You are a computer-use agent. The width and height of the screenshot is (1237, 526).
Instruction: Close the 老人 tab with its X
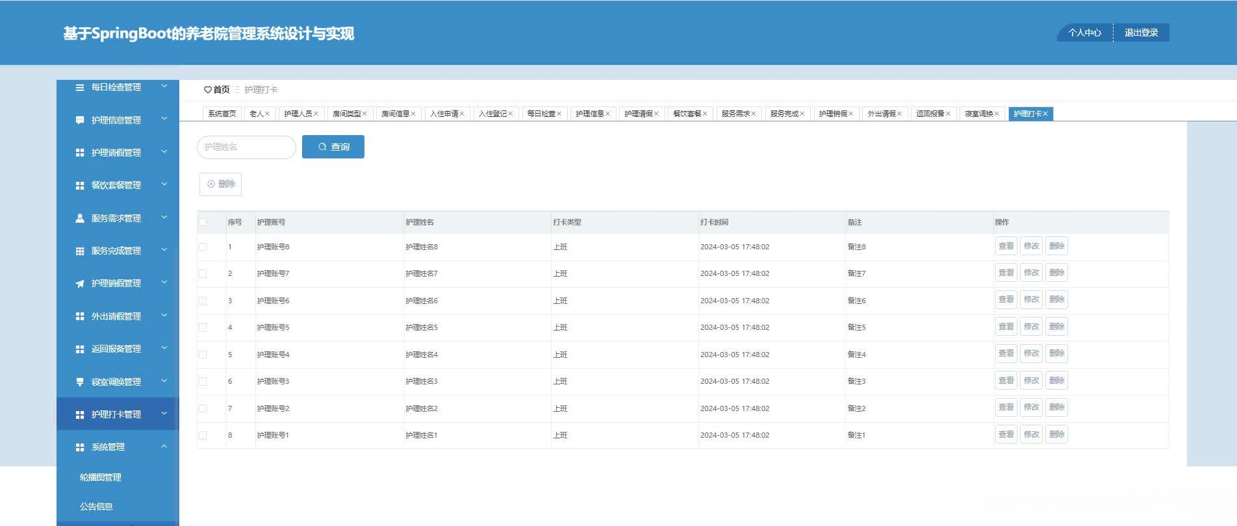[267, 114]
